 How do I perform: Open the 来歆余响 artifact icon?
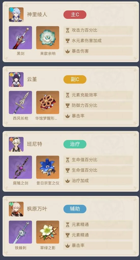point(48,38)
